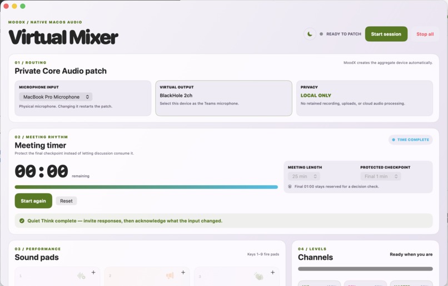Click 'Physical microphone. Changing it restarts the patch.'
The image size is (448, 286).
[66, 106]
